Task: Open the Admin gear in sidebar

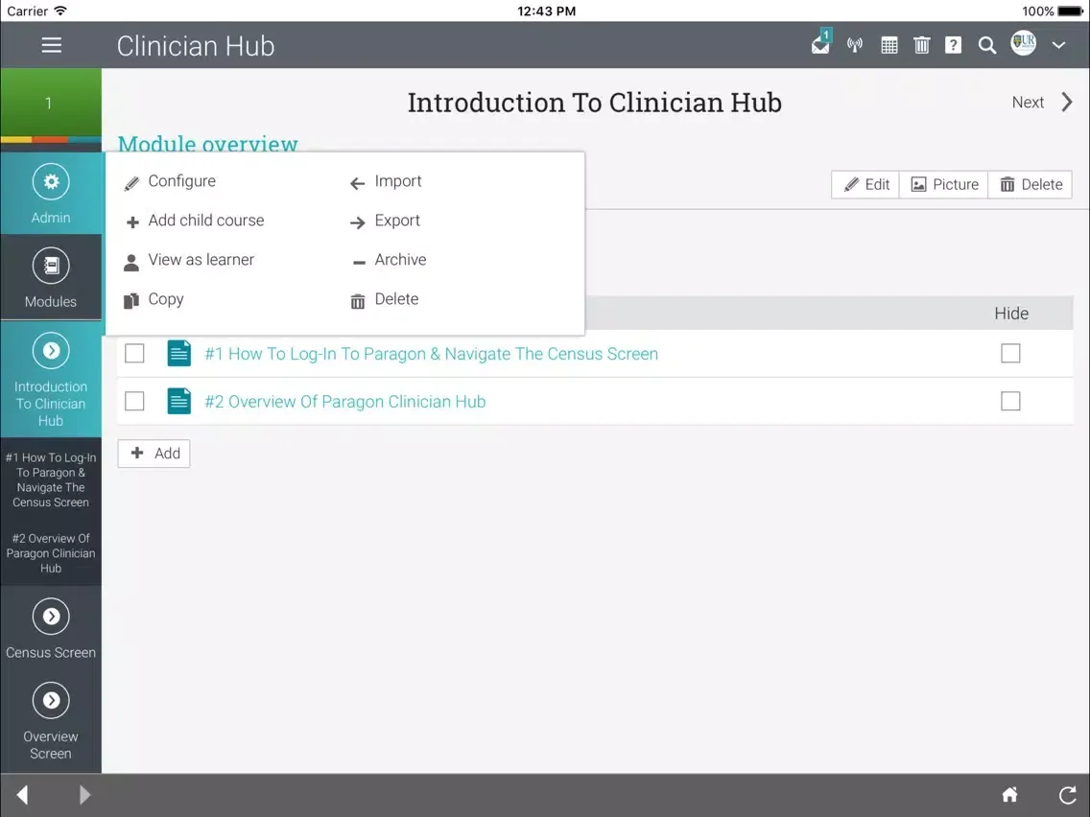Action: click(51, 194)
